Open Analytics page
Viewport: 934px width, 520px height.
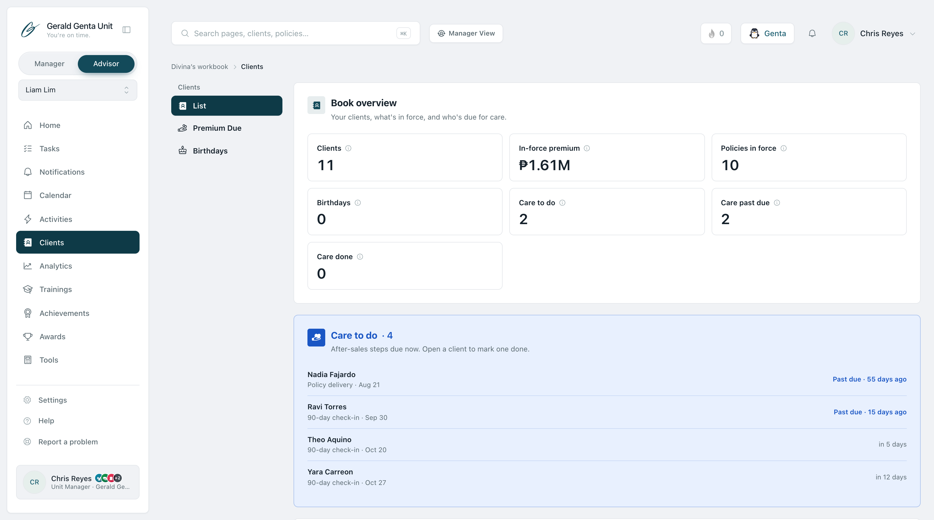[x=78, y=266]
